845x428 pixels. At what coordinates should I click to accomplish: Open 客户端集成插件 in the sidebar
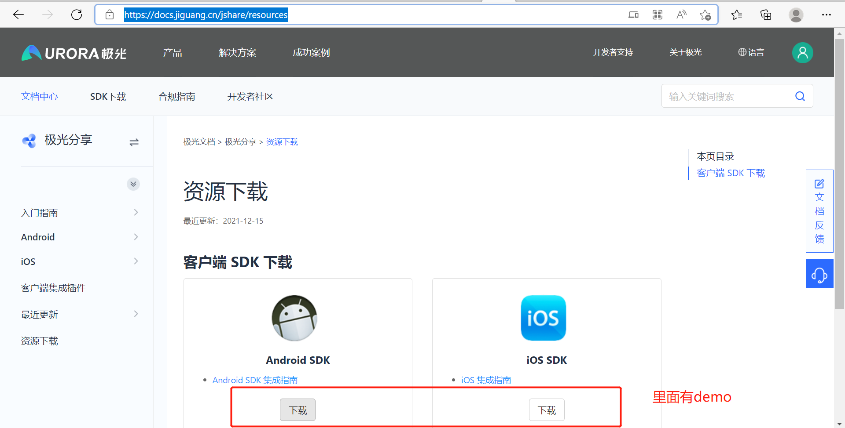click(53, 288)
